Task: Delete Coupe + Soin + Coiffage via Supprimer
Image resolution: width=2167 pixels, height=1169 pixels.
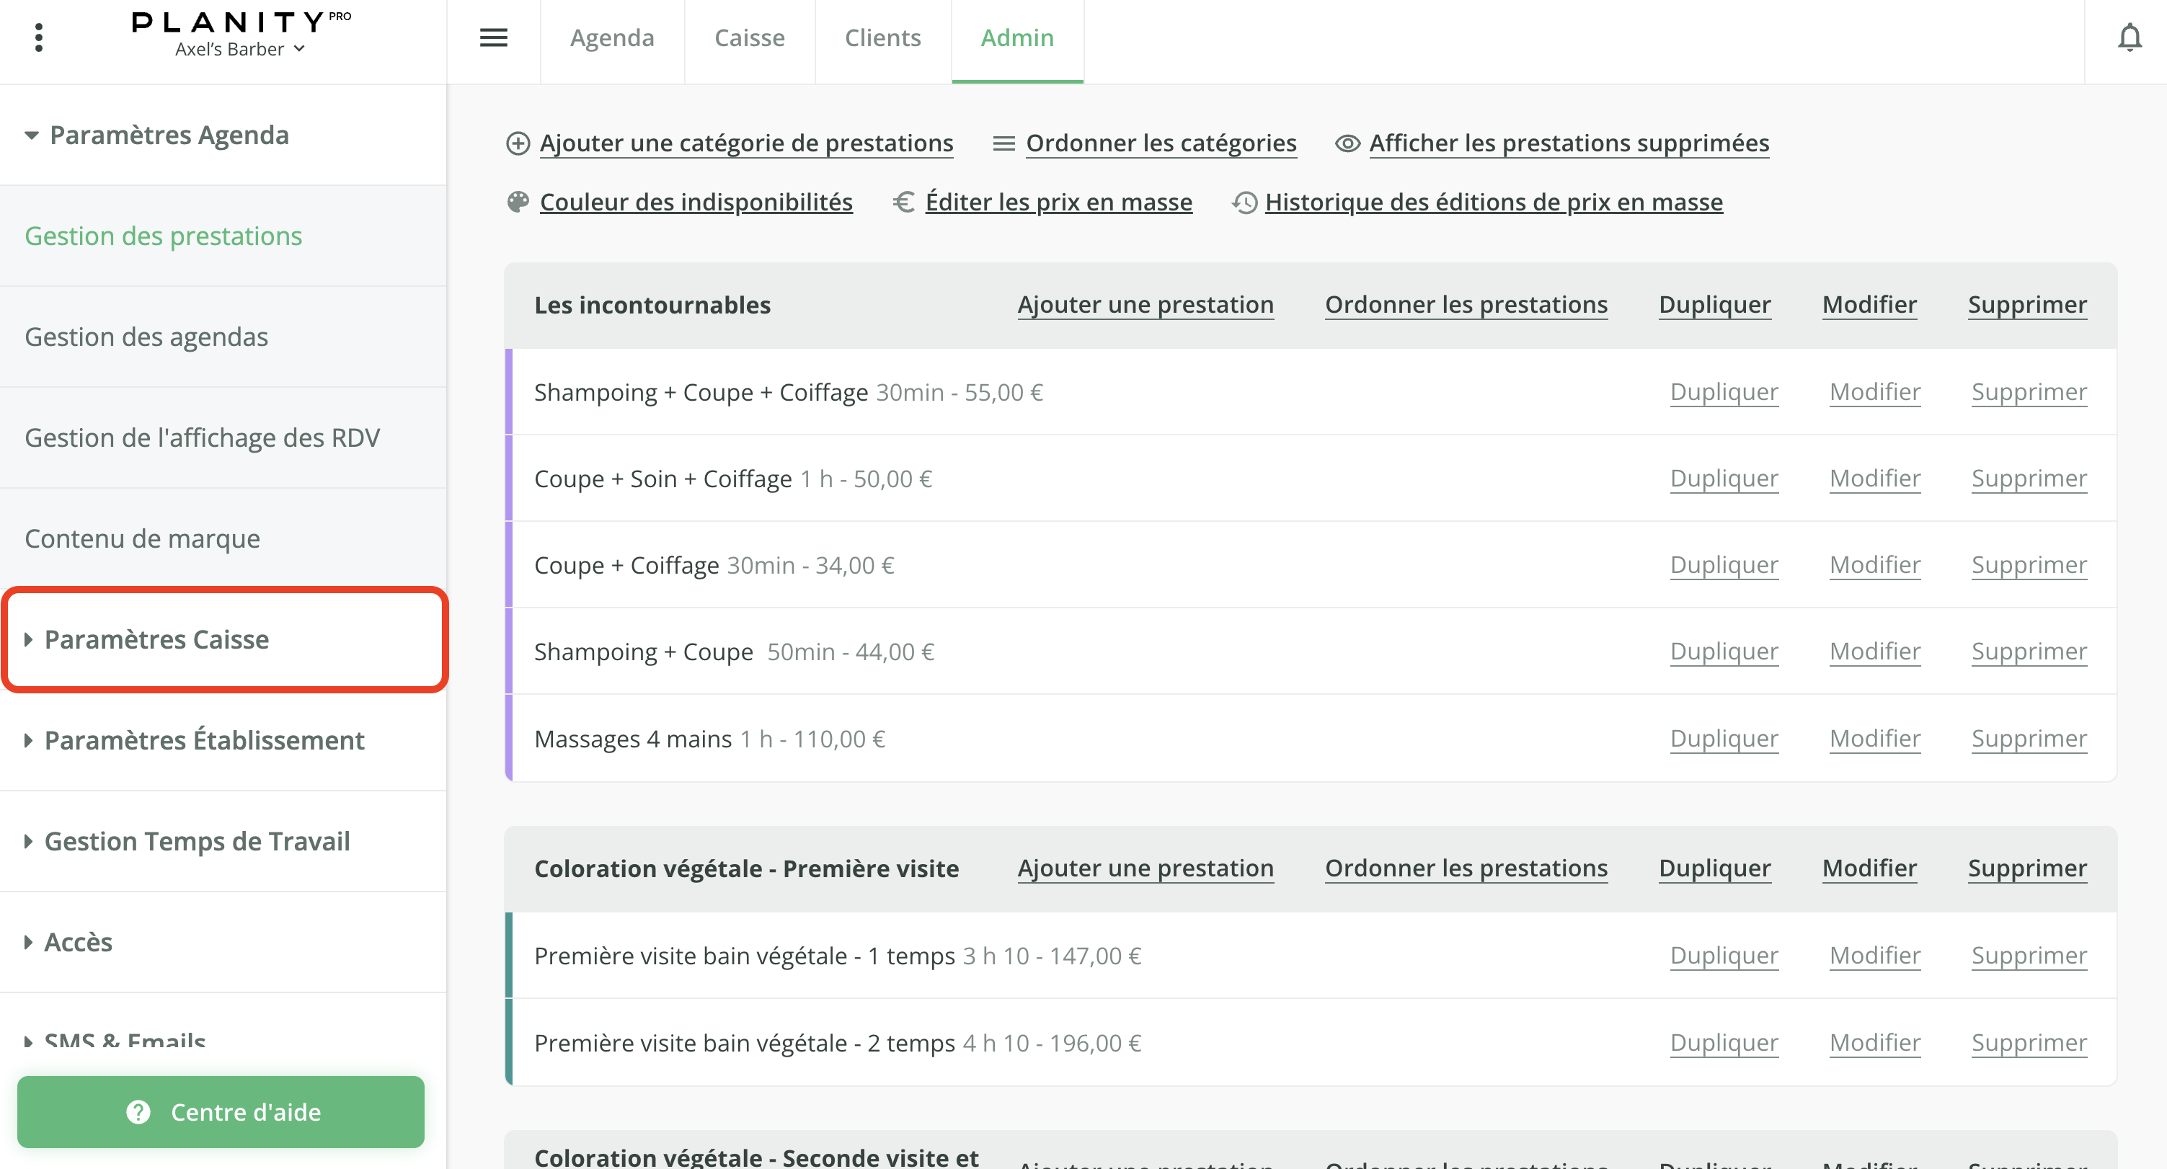Action: tap(2029, 478)
